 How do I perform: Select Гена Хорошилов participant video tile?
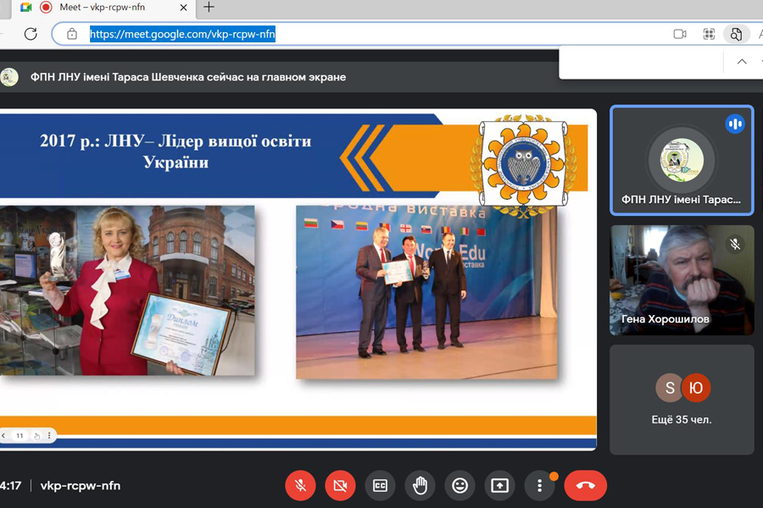tap(682, 279)
